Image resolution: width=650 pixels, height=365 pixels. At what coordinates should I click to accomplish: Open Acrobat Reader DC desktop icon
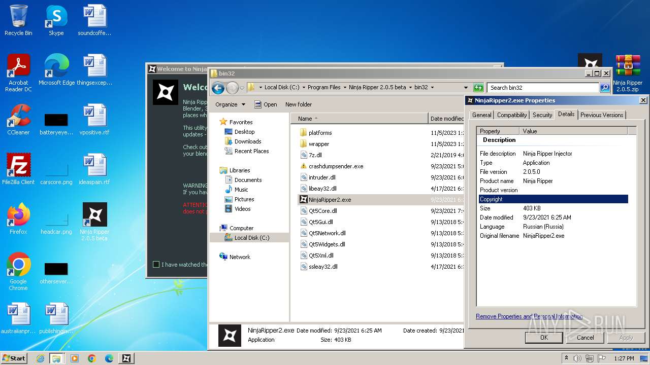(x=18, y=74)
